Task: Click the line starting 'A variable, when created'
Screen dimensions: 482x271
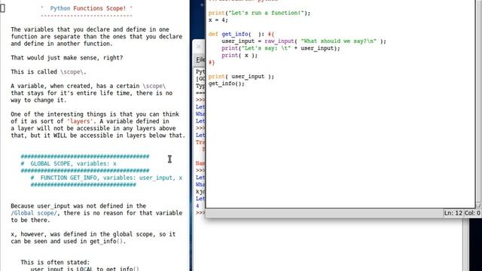Action: point(88,86)
